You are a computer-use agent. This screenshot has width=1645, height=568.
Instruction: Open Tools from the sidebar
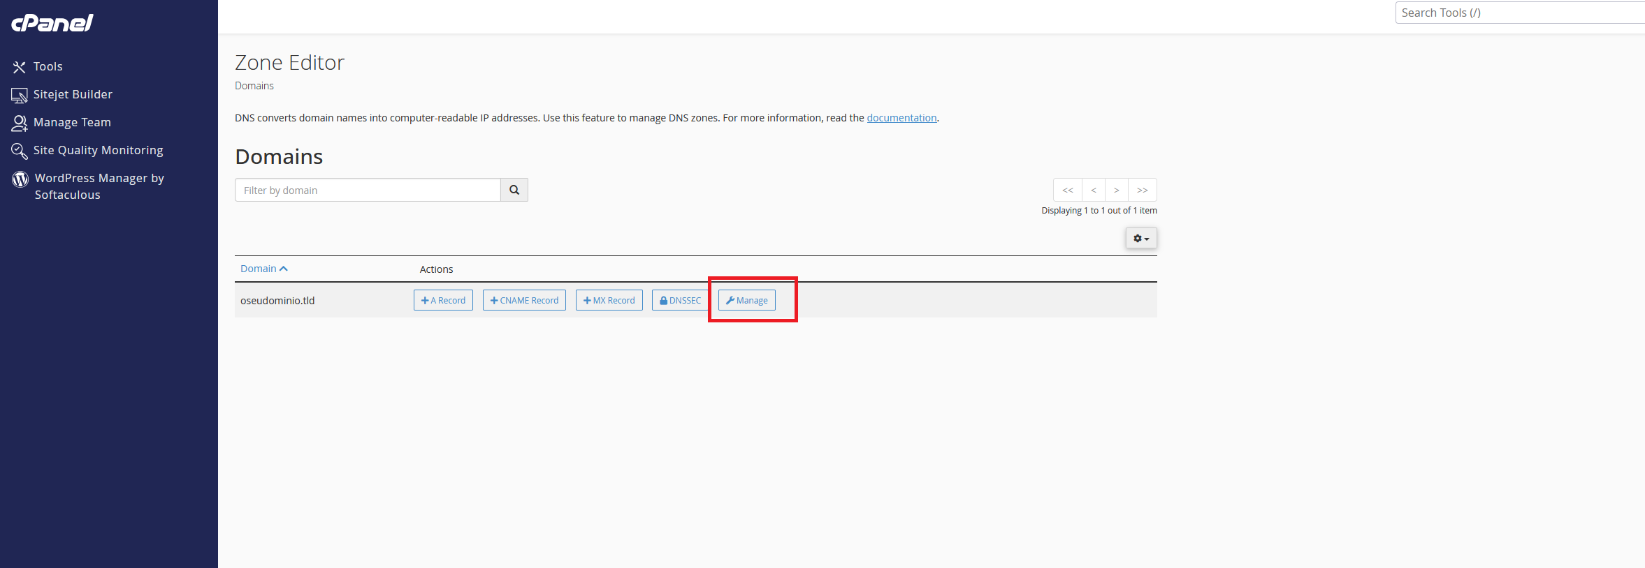tap(48, 66)
